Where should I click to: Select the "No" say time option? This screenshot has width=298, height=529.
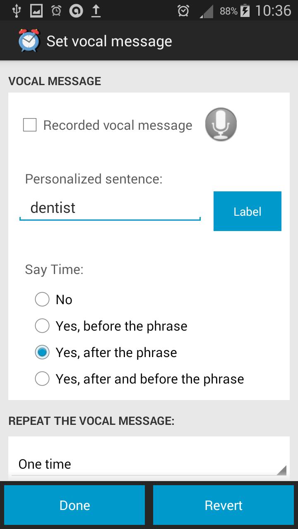pyautogui.click(x=42, y=299)
